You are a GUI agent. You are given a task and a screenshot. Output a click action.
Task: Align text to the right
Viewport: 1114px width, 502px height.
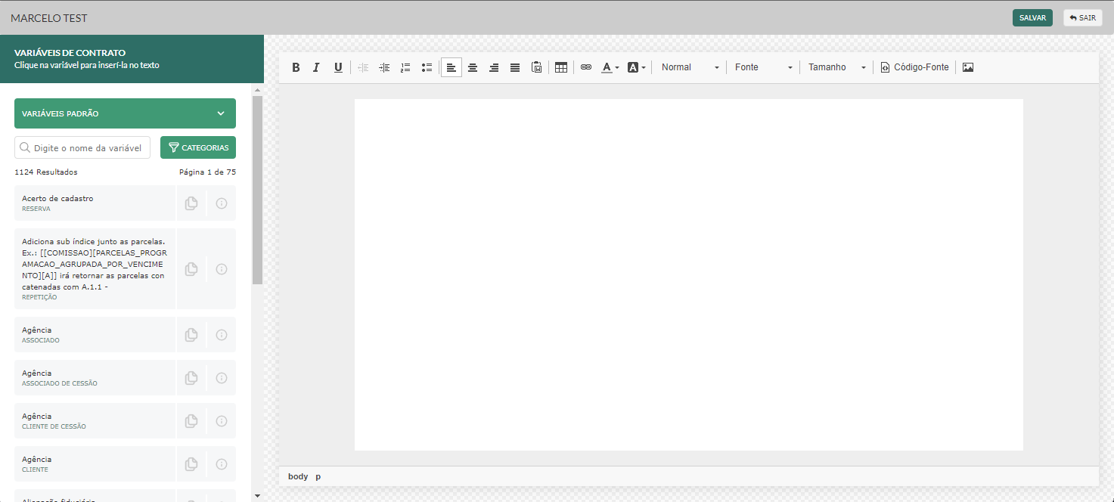[494, 67]
